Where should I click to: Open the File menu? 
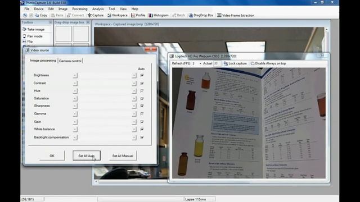point(27,9)
